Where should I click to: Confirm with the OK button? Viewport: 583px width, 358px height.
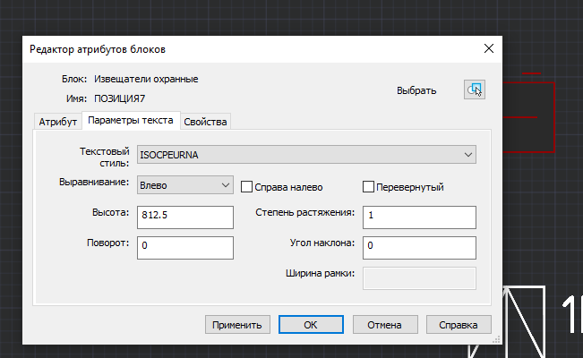pyautogui.click(x=311, y=325)
